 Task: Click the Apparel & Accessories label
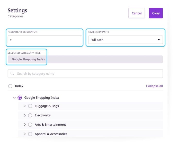51,134
